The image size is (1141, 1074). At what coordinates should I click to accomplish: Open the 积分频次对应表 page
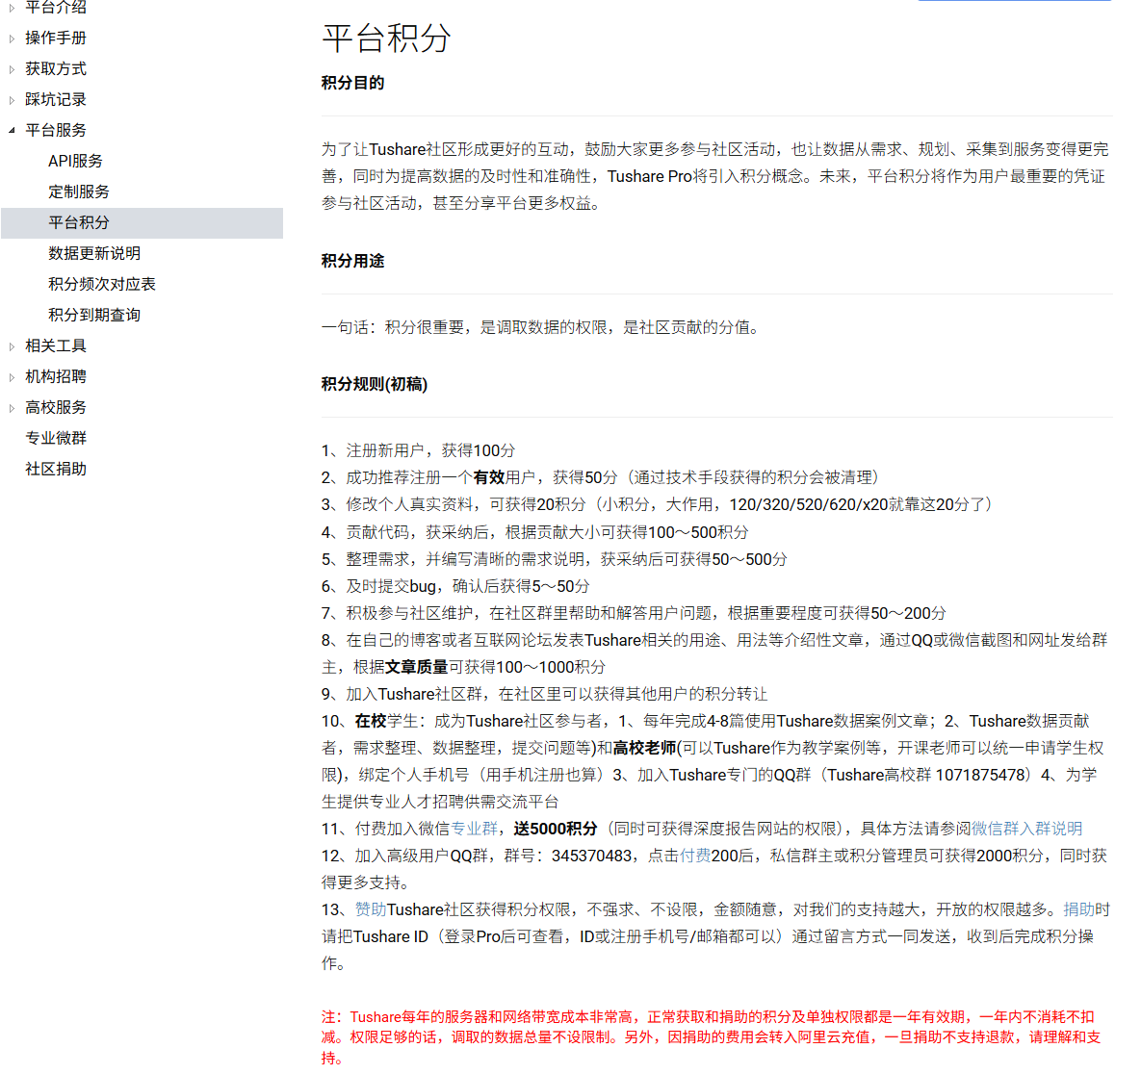pos(102,284)
